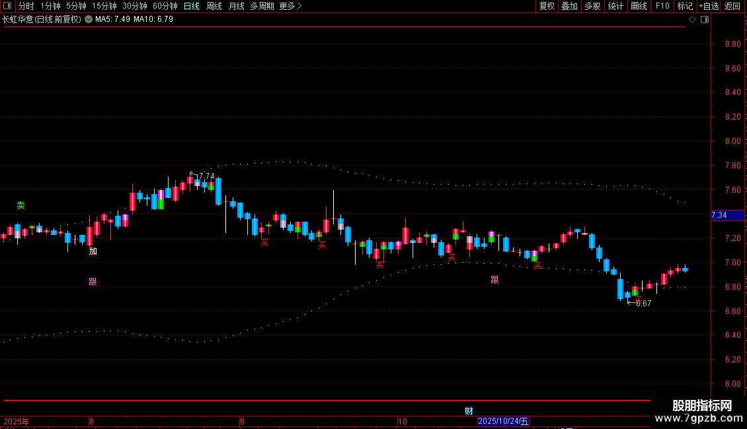Click the green 卖 sell signal marker

pos(21,205)
